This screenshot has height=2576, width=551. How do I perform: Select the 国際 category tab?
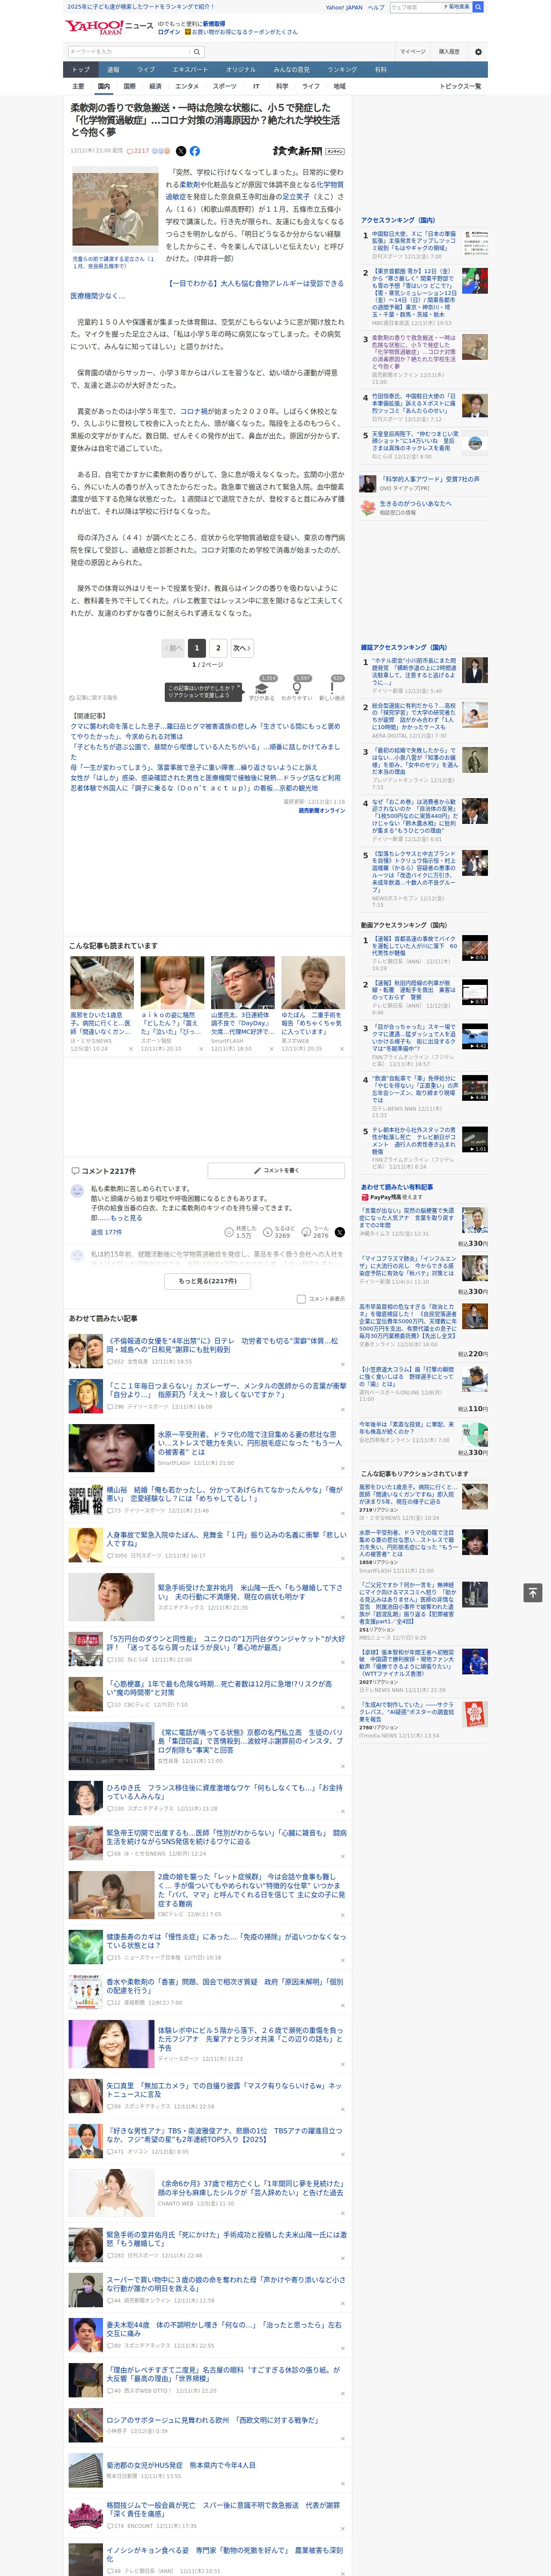[129, 87]
